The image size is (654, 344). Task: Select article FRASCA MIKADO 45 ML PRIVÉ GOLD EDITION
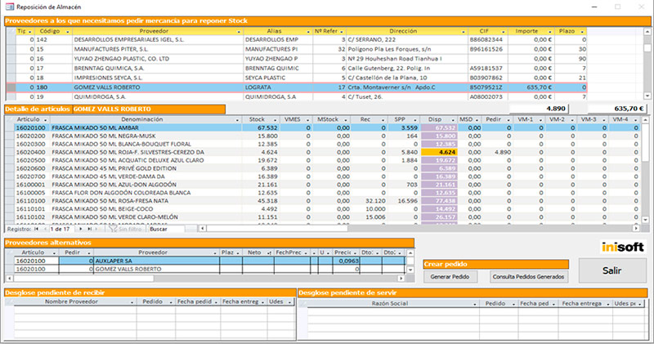[328, 168]
